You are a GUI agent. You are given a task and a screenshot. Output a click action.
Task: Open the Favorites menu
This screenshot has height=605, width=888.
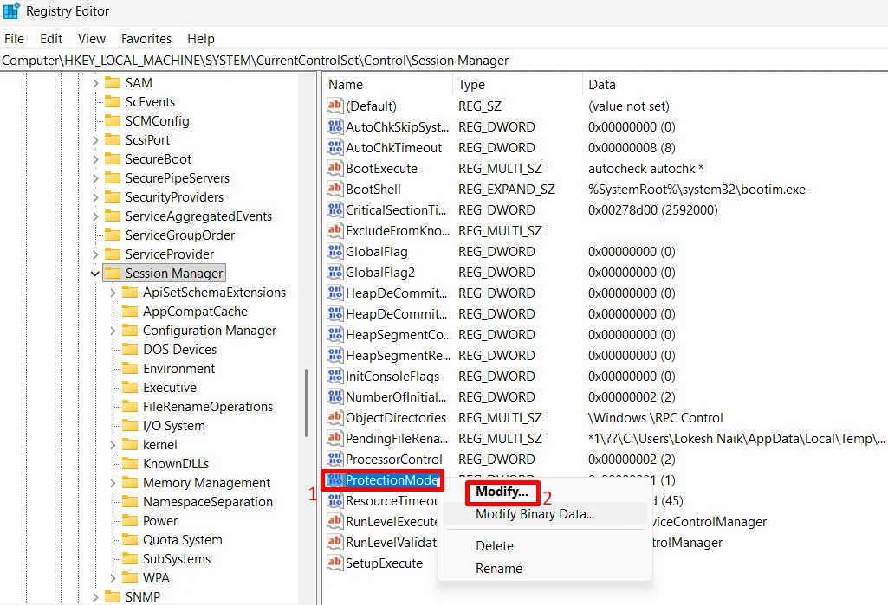click(x=146, y=38)
